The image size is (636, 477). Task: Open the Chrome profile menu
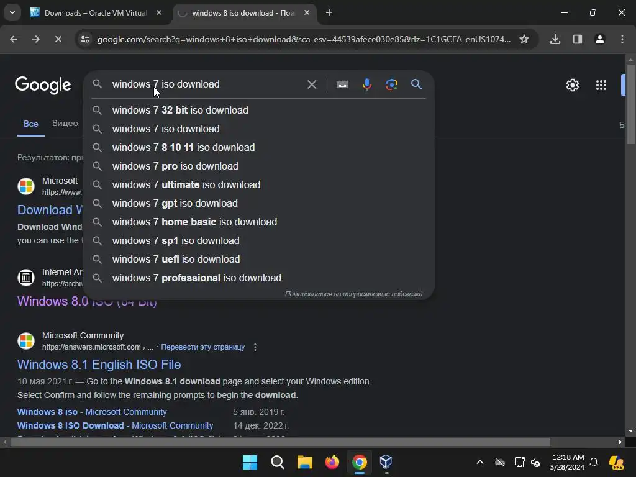point(599,39)
